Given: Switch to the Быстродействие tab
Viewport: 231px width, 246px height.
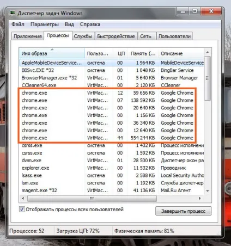Looking at the screenshot, I should pos(116,36).
